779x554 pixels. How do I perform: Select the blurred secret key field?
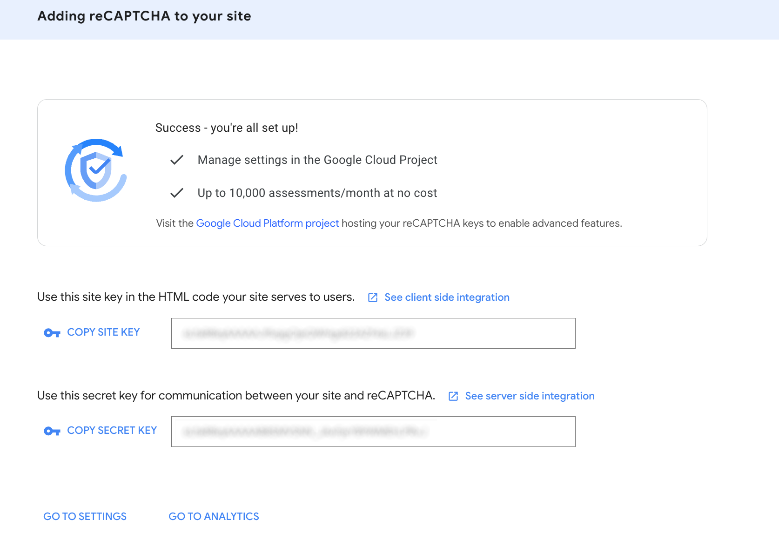pyautogui.click(x=373, y=432)
